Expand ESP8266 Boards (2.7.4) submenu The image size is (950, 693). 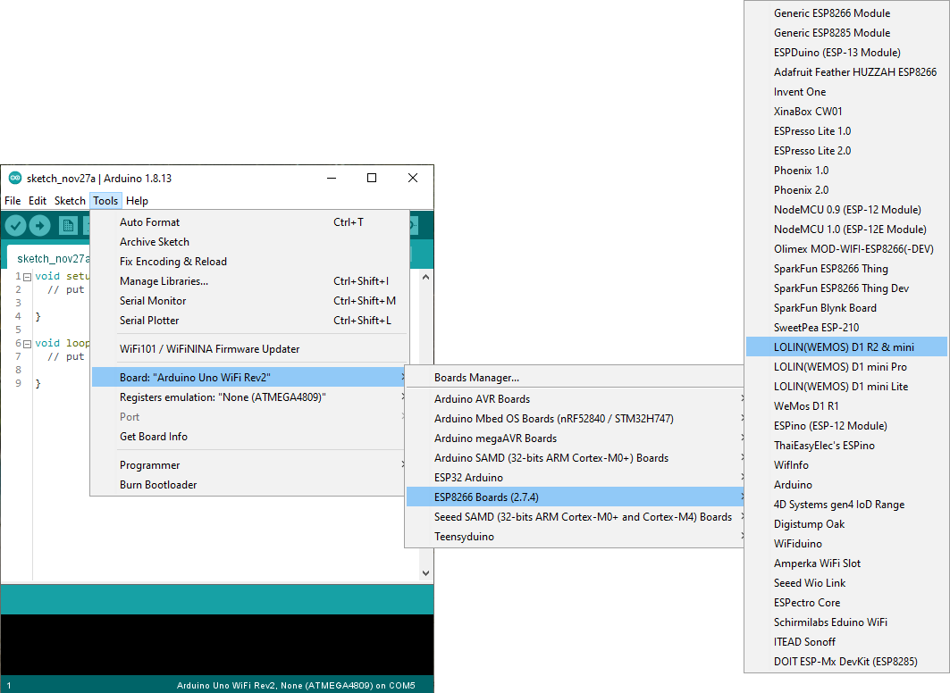point(575,497)
